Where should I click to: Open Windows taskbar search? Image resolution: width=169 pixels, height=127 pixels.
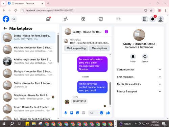pyautogui.click(x=12, y=124)
